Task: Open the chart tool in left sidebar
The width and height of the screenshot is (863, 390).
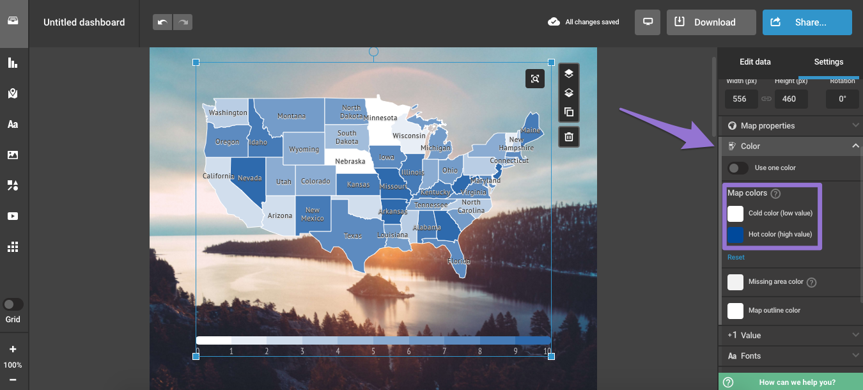Action: coord(13,63)
